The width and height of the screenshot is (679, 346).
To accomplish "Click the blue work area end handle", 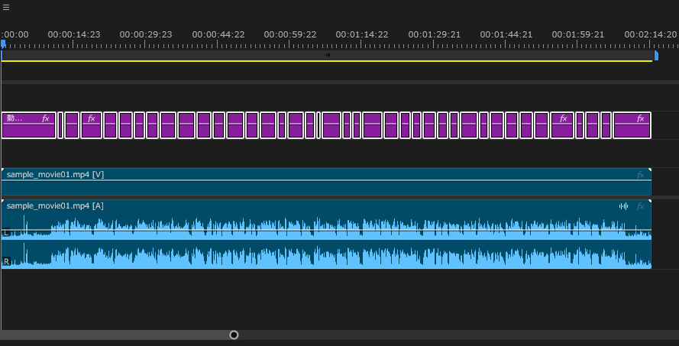I will coord(657,56).
